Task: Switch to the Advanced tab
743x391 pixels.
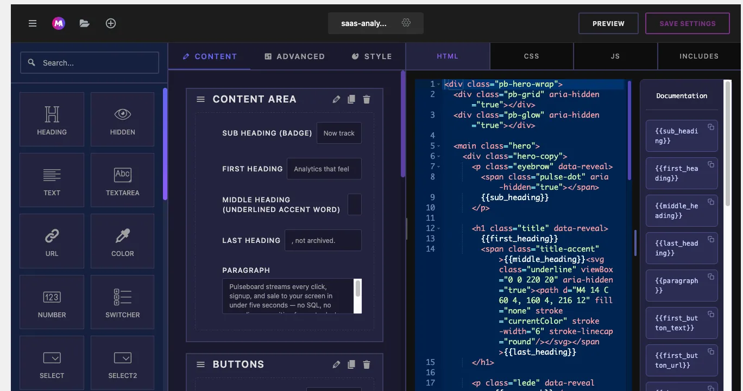Action: [x=294, y=56]
